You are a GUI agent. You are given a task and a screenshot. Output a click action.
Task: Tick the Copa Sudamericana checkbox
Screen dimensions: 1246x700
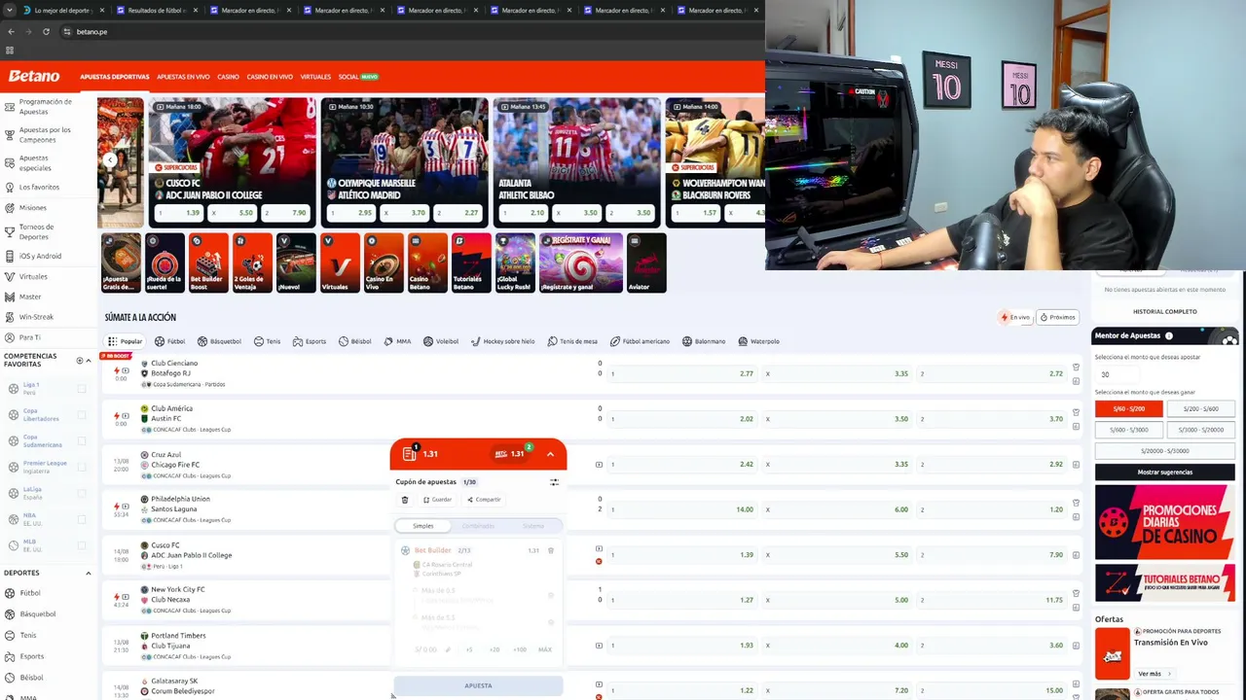(x=81, y=441)
